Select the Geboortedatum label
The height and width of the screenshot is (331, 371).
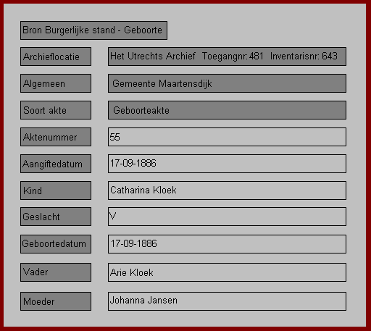56,244
